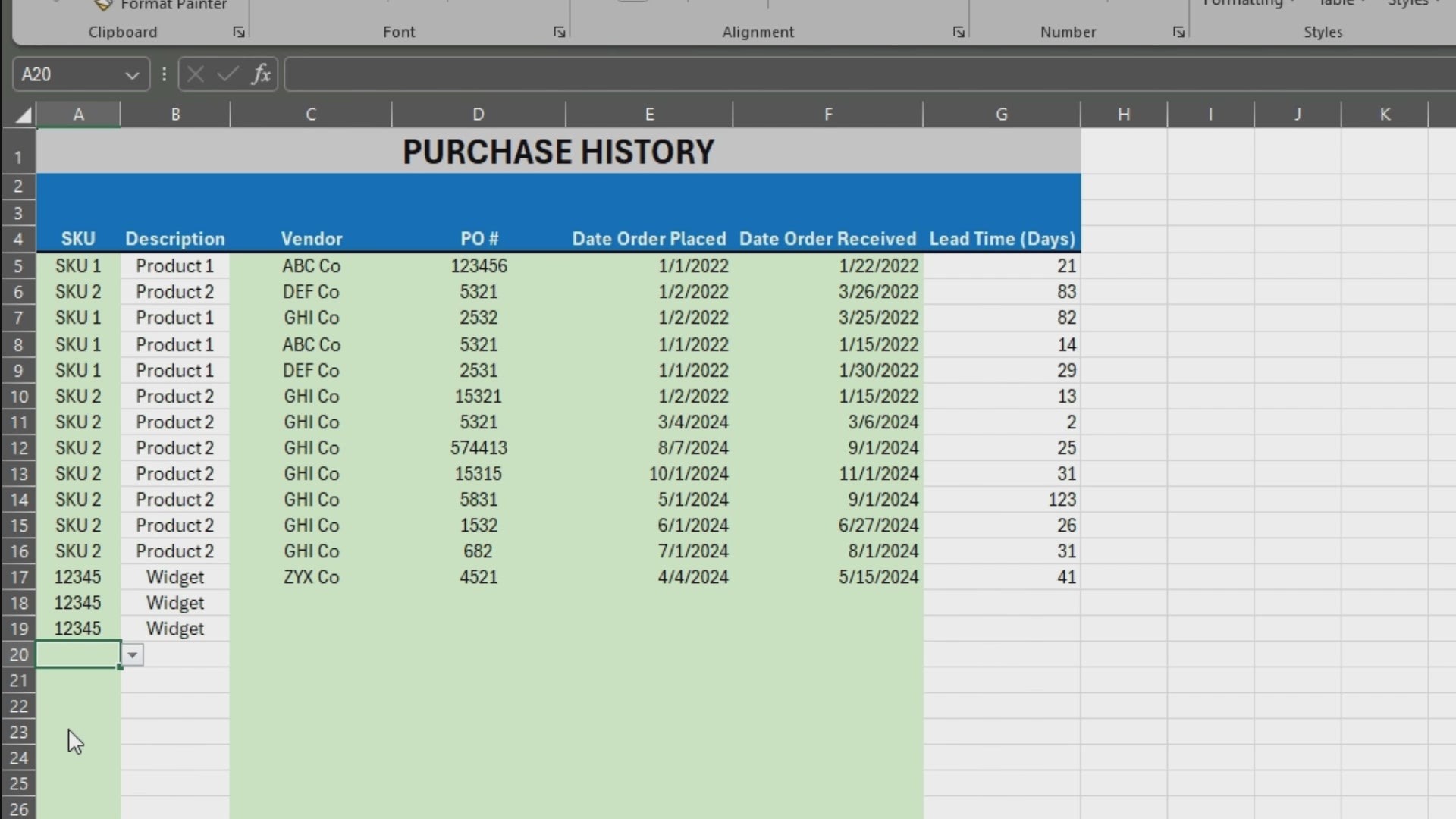Click the Select All triangle corner

tap(23, 115)
